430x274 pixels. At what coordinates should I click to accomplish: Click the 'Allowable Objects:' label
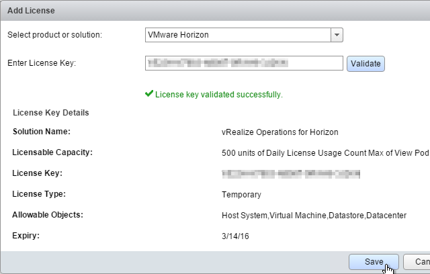click(48, 215)
